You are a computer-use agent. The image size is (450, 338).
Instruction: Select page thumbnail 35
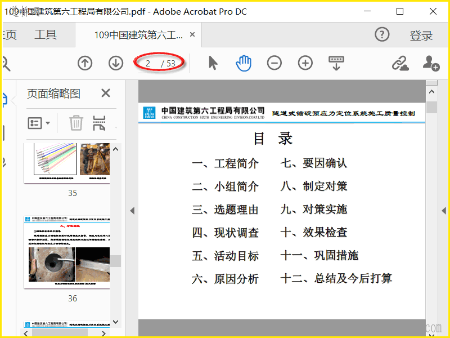pos(67,163)
